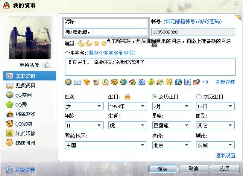Show next icons with right arrow
243x176 pixels.
207,82
